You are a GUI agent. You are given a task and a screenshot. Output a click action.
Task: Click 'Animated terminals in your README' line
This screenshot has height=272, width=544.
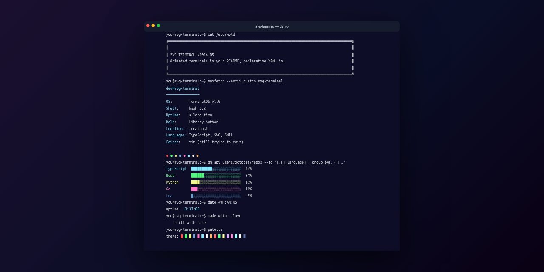coord(205,61)
